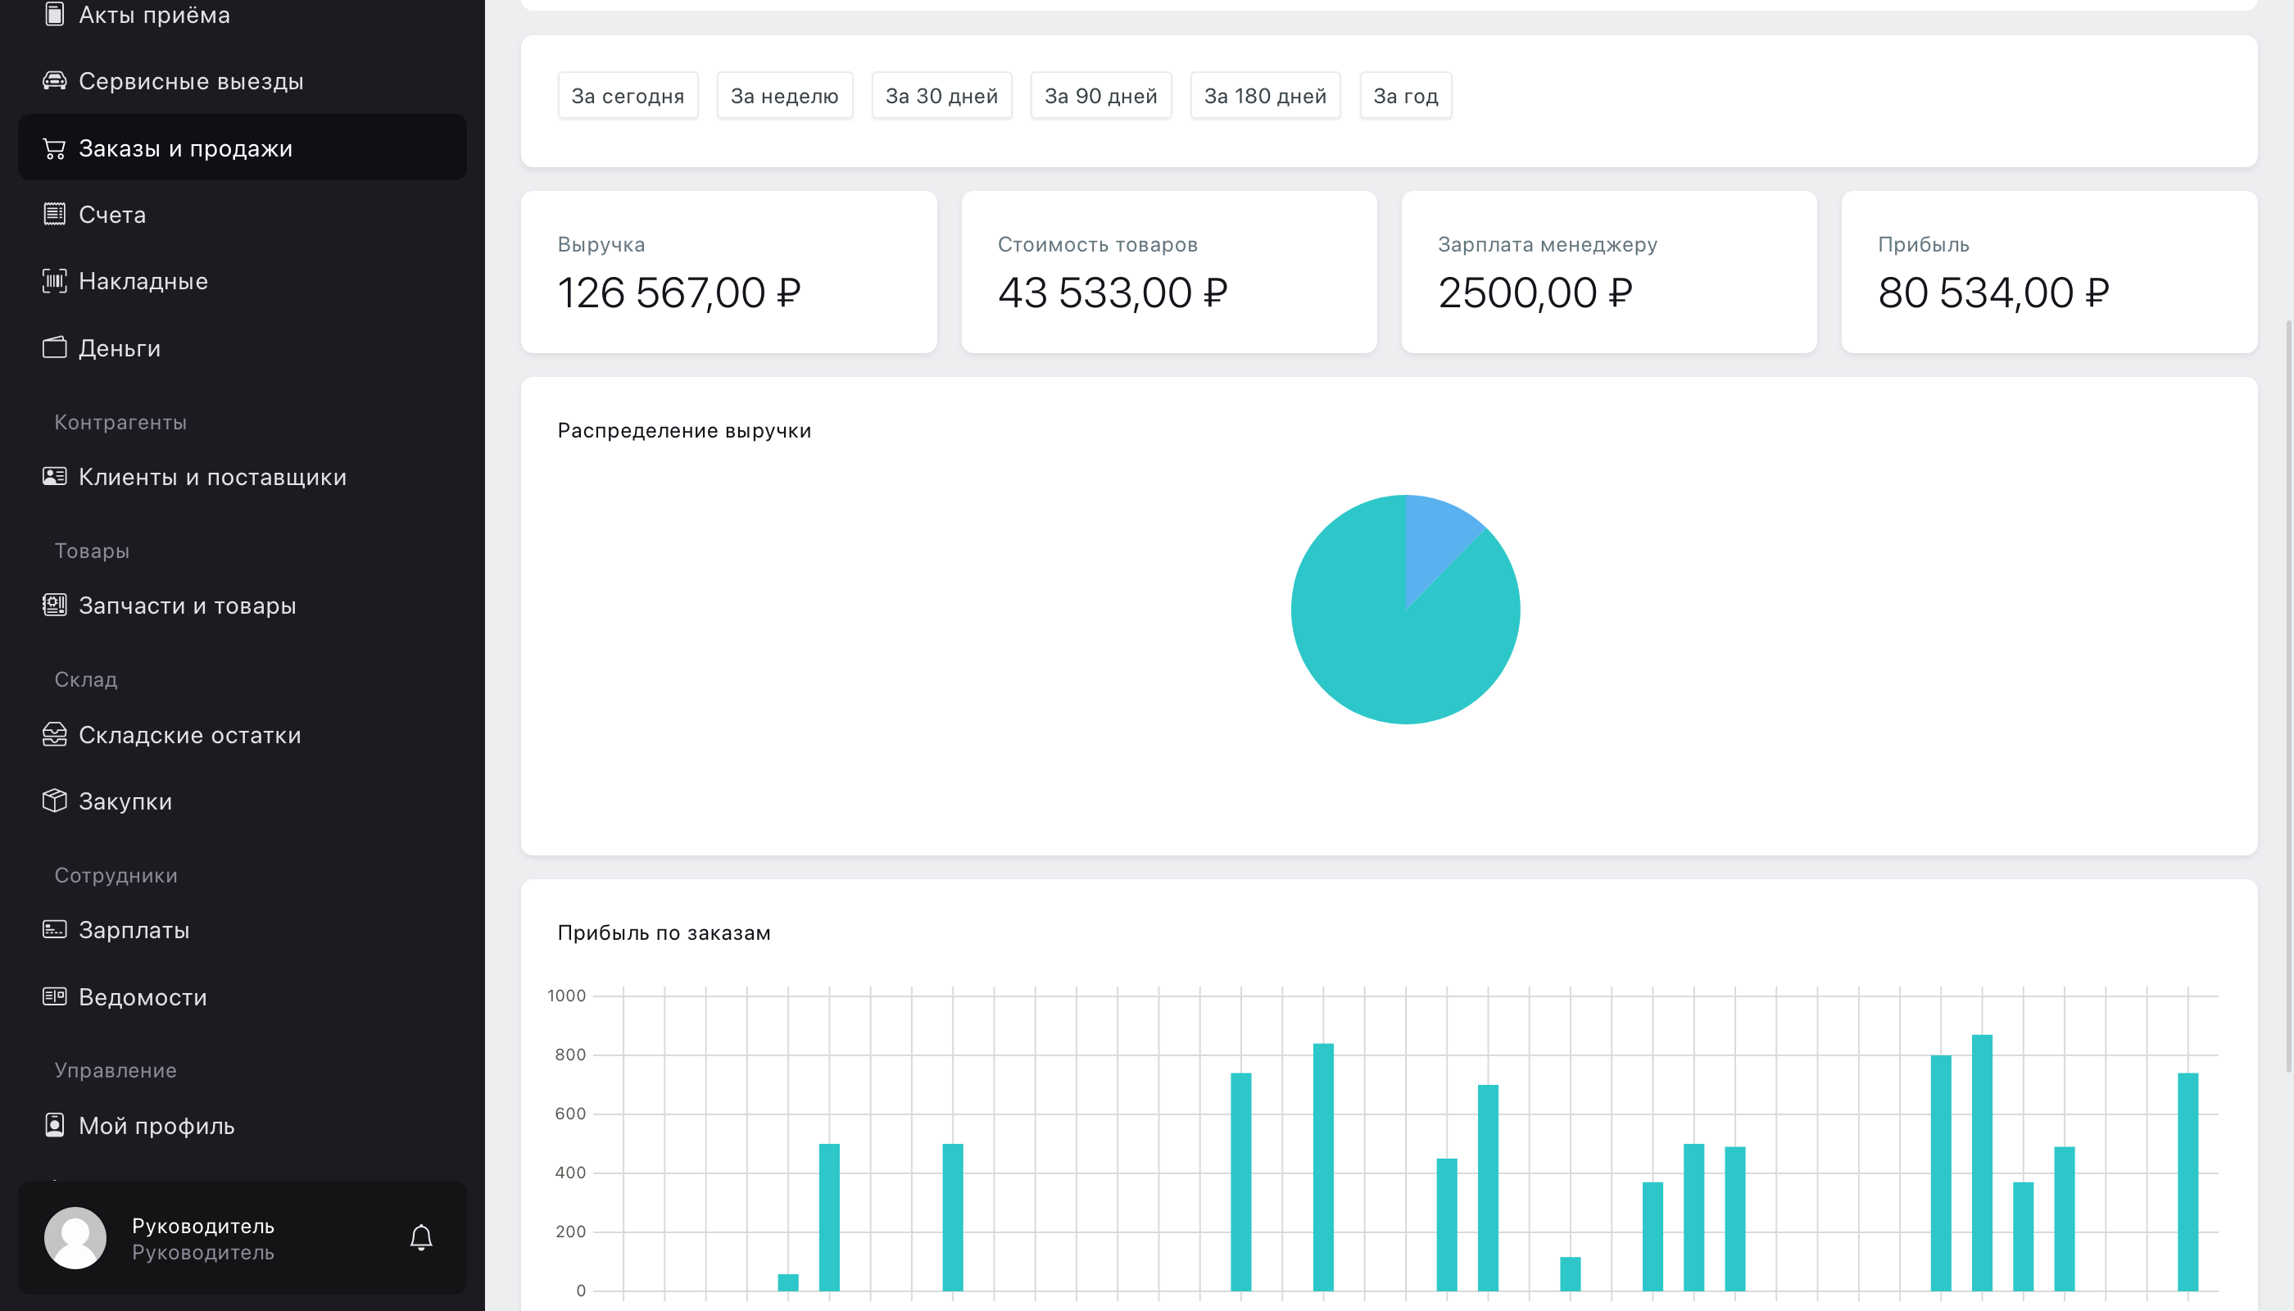Select the За неделю period button

[x=784, y=95]
